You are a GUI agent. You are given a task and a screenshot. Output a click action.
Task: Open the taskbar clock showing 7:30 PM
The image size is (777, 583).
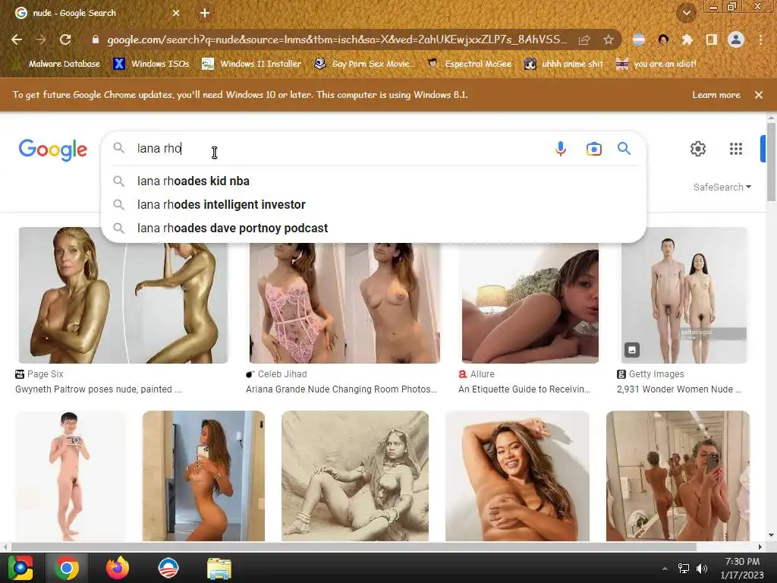pyautogui.click(x=742, y=568)
